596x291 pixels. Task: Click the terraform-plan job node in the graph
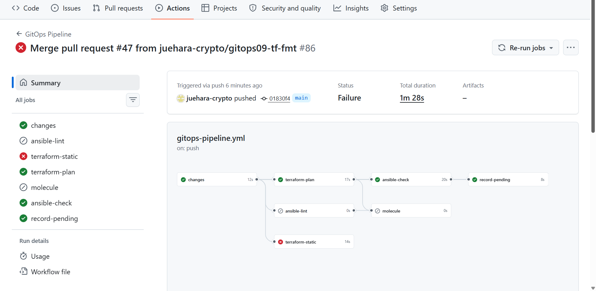pyautogui.click(x=314, y=180)
